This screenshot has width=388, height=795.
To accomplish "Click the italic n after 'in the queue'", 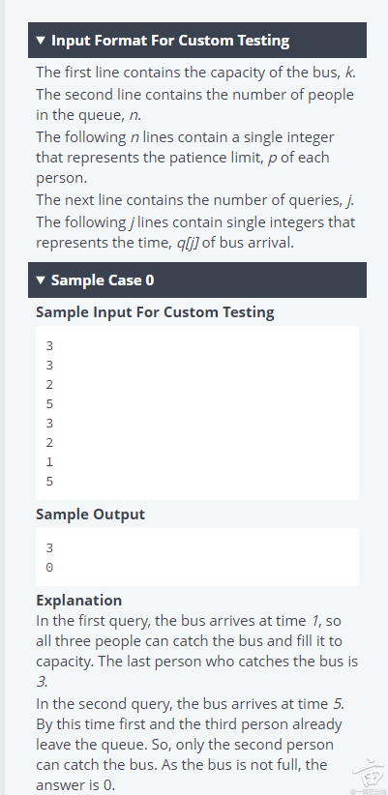I will pyautogui.click(x=133, y=116).
